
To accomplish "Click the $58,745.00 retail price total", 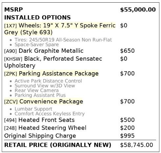I will coord(136,145).
